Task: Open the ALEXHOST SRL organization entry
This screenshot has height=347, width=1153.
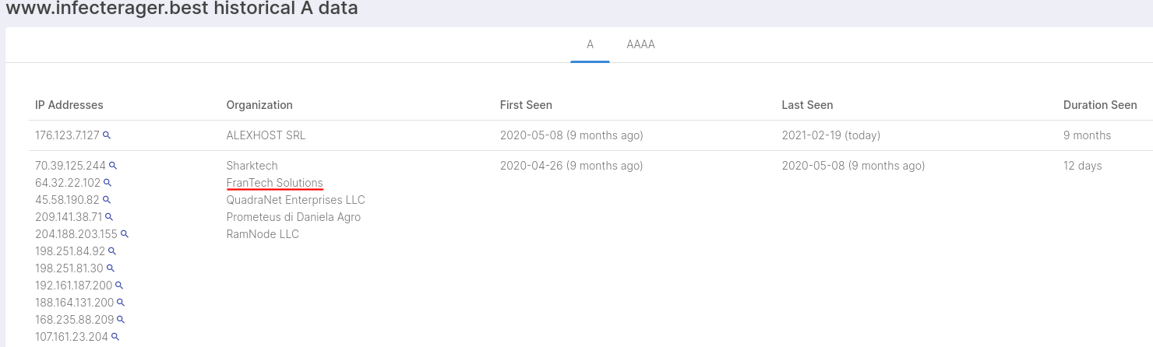Action: [x=266, y=135]
